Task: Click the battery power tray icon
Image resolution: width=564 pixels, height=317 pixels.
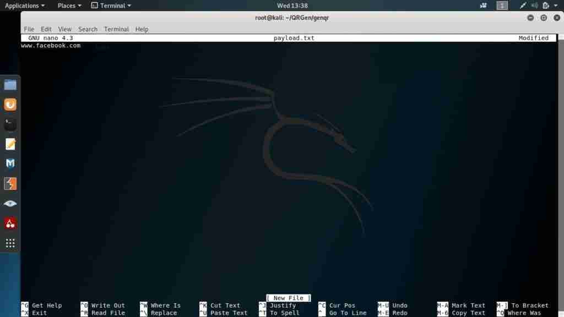Action: click(x=546, y=6)
